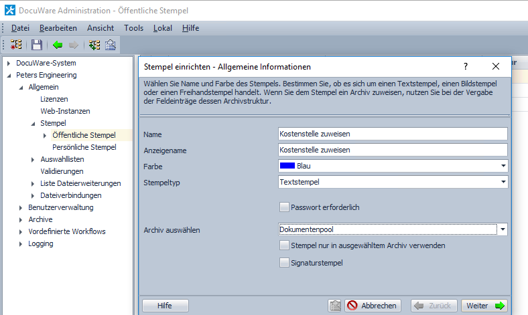528x315 pixels.
Task: Click the Weiter button
Action: pos(484,306)
